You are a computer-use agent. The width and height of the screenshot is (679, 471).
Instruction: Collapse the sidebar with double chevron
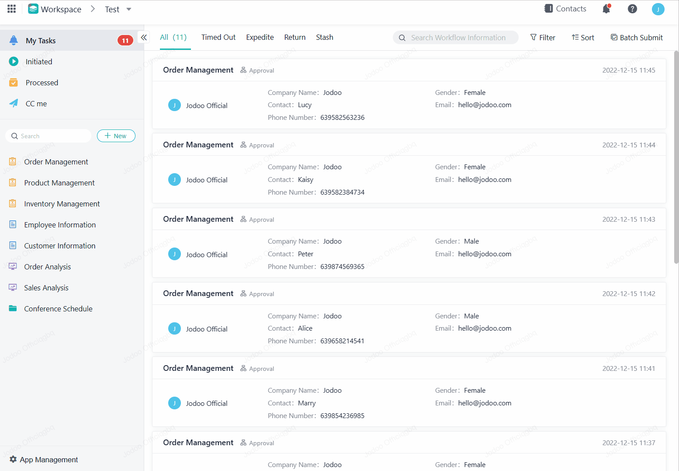pos(144,38)
